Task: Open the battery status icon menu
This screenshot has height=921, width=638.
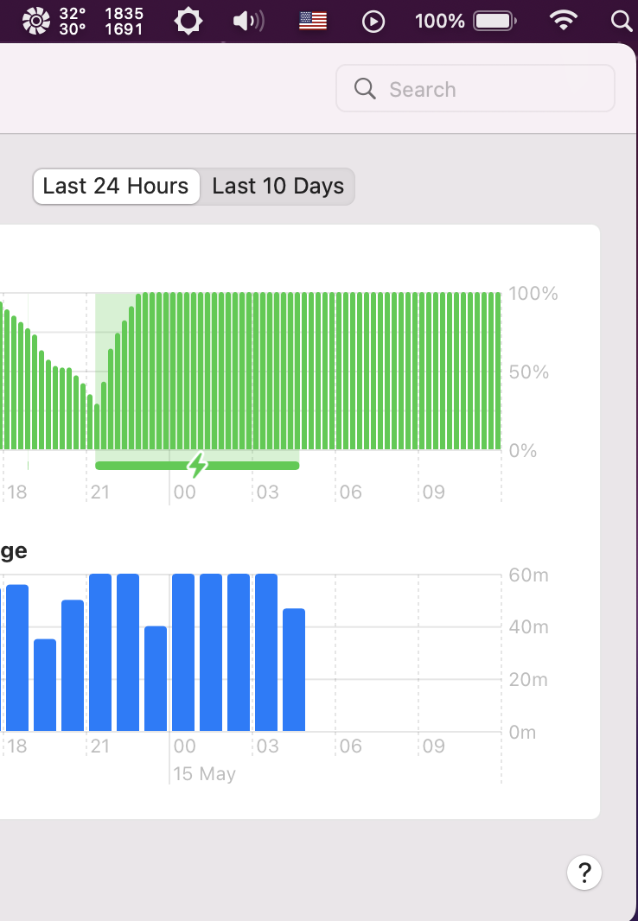Action: (495, 21)
